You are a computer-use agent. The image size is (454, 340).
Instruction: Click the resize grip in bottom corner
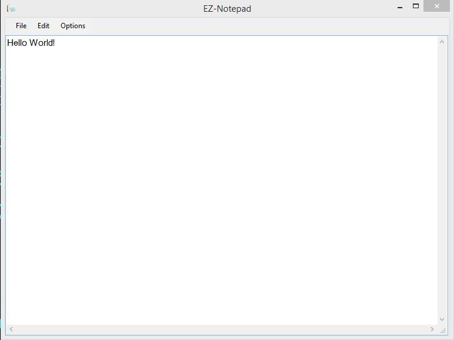coord(443,331)
